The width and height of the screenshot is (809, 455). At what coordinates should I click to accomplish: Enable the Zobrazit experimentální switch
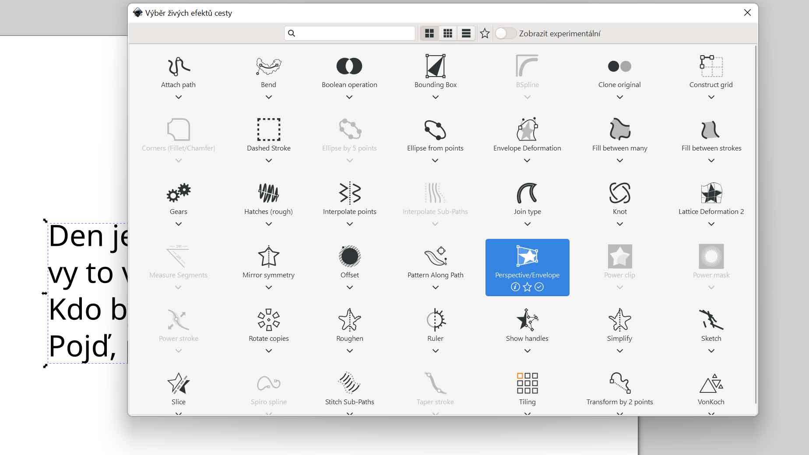click(x=505, y=34)
